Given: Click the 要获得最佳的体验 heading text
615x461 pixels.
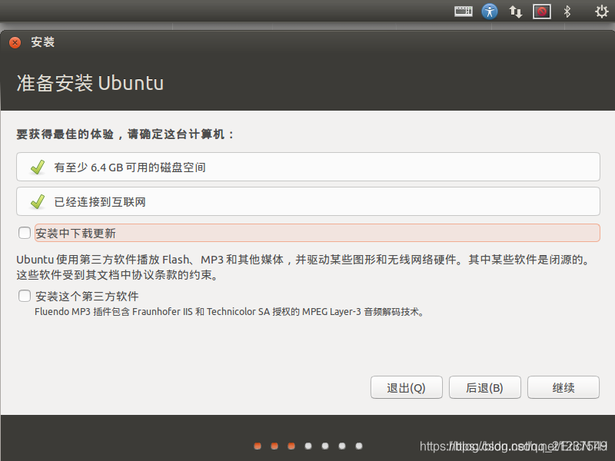Looking at the screenshot, I should coord(125,134).
